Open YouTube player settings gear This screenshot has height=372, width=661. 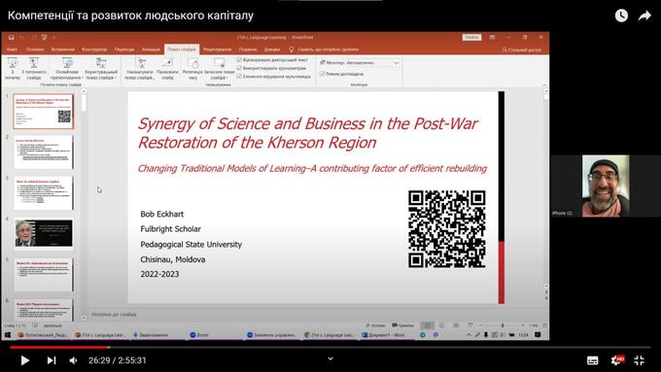[x=616, y=360]
